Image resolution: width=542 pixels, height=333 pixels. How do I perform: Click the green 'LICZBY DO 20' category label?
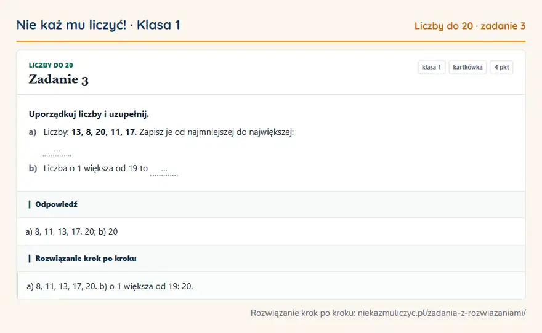[x=51, y=65]
